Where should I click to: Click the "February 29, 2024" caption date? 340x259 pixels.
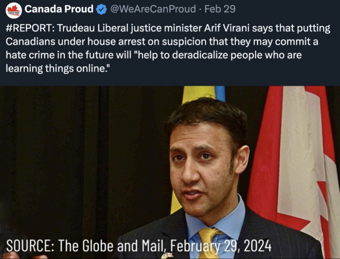[221, 246]
